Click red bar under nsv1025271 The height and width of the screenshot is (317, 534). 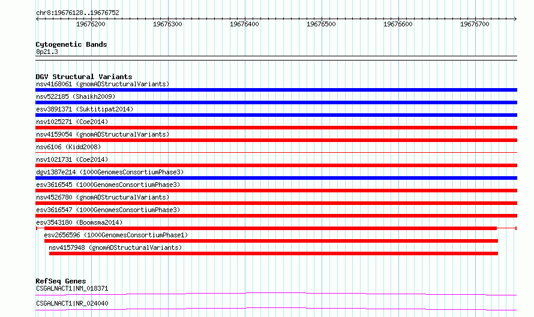276,128
